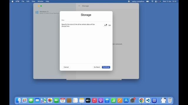Screen dimensions: 188x105
Task: Open Music from the Dock
Action: (94, 100)
